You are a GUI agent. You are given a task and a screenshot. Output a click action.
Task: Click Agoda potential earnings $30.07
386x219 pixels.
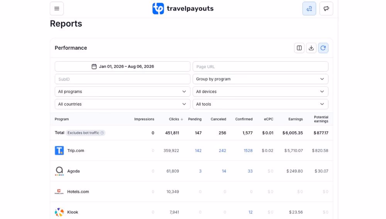point(321,171)
